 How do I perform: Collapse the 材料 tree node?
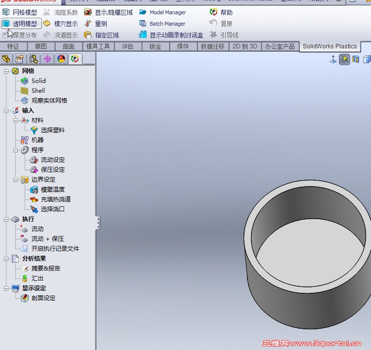(x=16, y=120)
